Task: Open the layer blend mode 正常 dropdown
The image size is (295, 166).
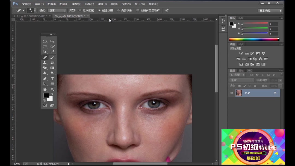Action: (241, 80)
